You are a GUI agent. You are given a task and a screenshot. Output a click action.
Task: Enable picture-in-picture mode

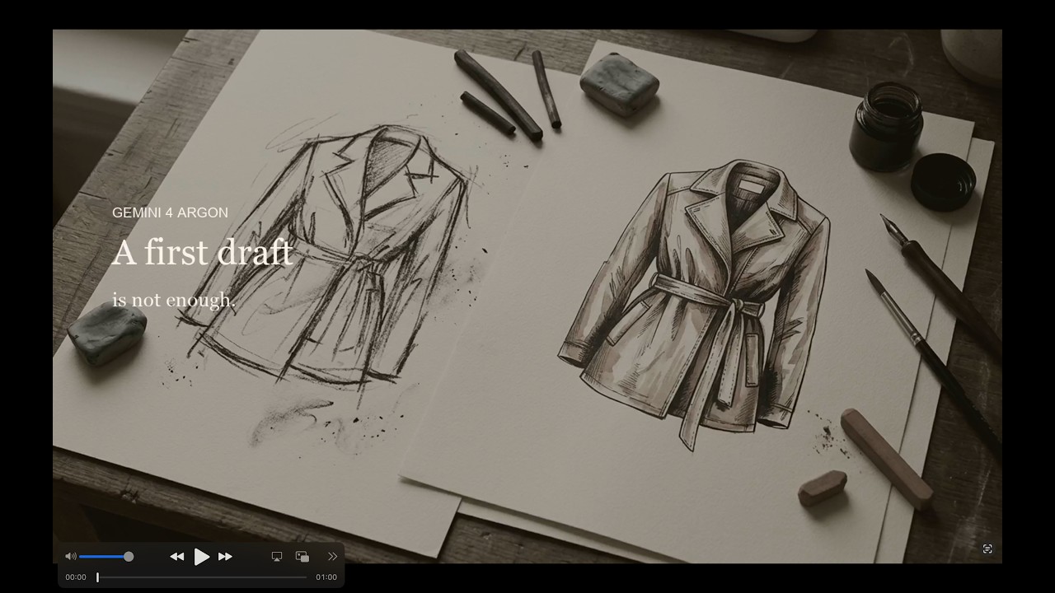302,557
